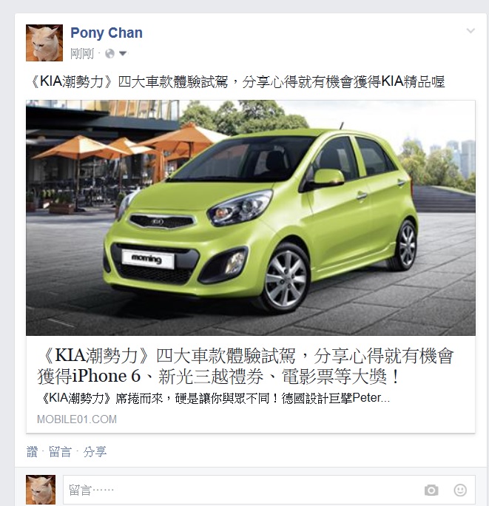This screenshot has width=489, height=506.
Task: Click the 剛剛 timestamp link
Action: [x=82, y=53]
